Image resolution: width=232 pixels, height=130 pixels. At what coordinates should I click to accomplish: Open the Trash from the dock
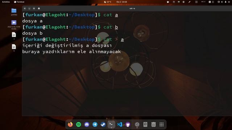153,125
